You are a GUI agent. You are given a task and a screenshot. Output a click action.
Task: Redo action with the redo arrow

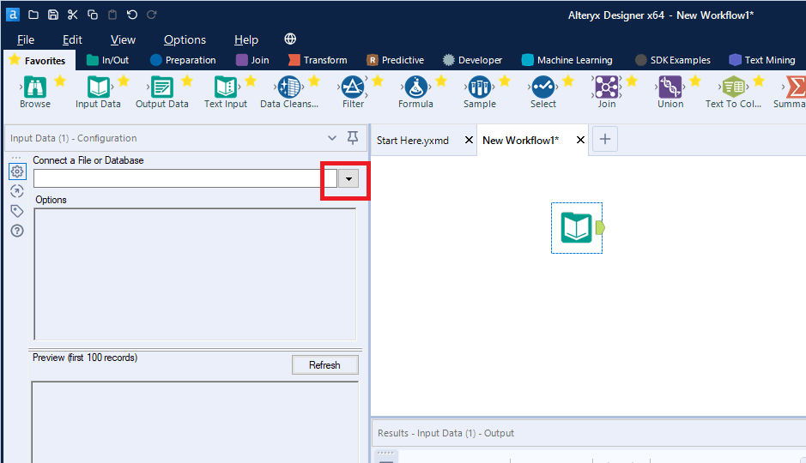(152, 15)
